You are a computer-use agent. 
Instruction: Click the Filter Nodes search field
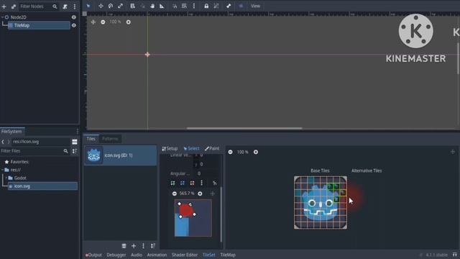[x=38, y=6]
